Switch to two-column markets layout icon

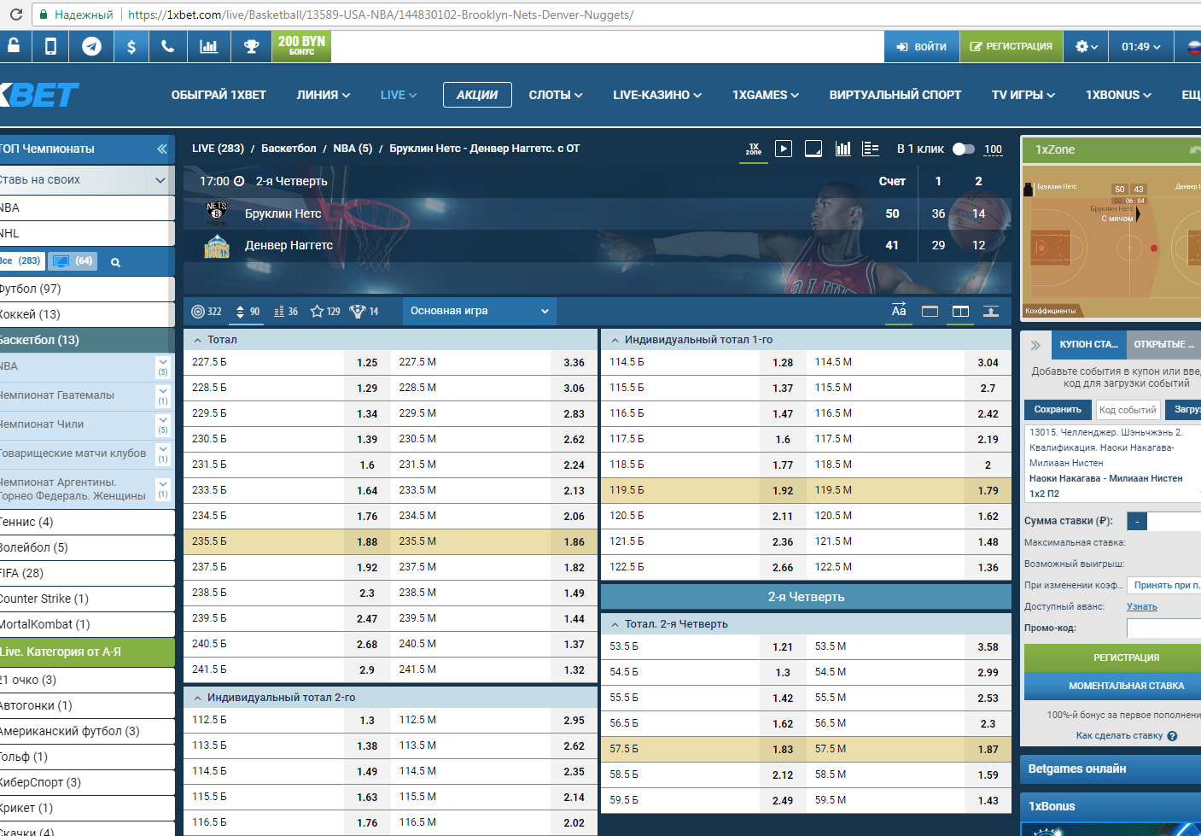[x=960, y=311]
